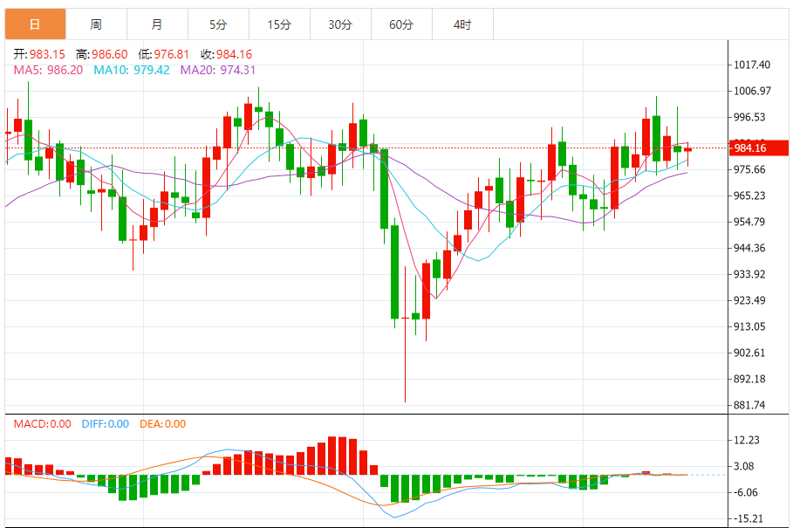Open the 30分 interval tab
The image size is (793, 528).
coord(340,24)
